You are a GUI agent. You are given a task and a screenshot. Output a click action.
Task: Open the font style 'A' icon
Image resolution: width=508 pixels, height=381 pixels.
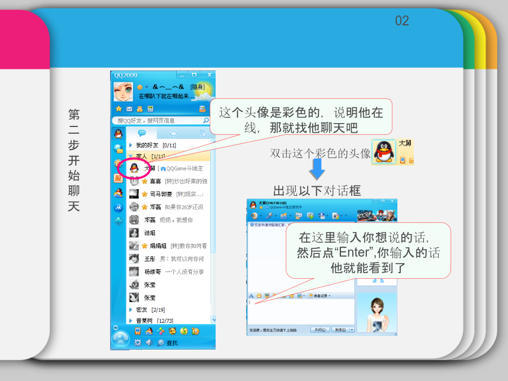click(x=251, y=295)
